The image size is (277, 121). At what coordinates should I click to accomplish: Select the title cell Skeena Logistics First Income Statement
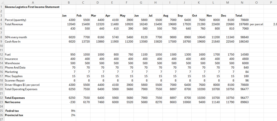[32, 7]
